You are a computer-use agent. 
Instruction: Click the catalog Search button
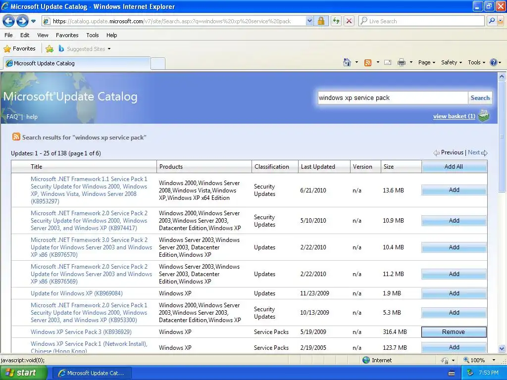[480, 98]
